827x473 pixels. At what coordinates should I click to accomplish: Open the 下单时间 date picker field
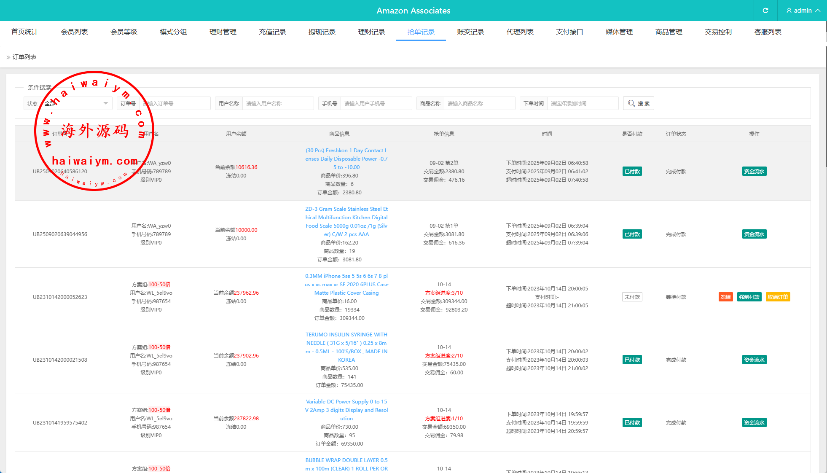pyautogui.click(x=582, y=103)
